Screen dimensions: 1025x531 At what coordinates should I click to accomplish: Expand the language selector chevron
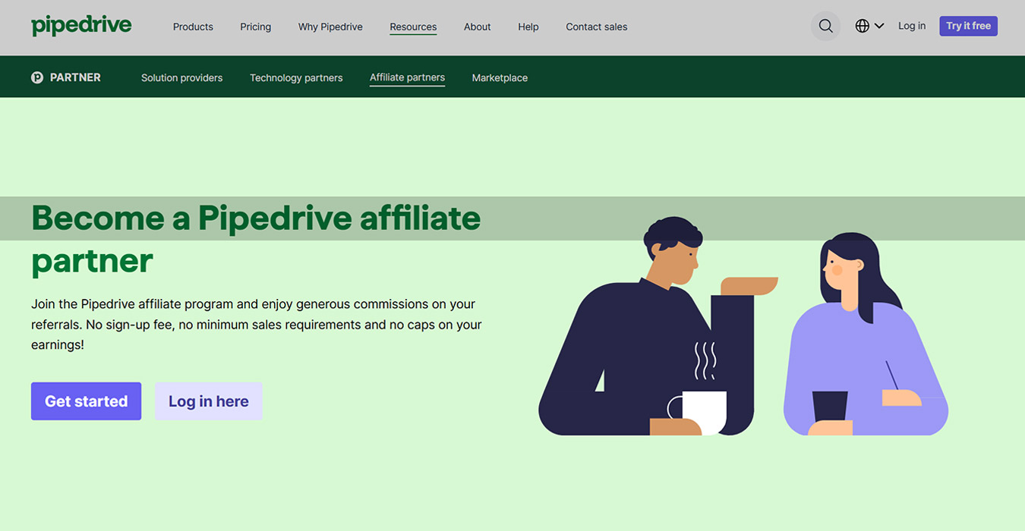pyautogui.click(x=879, y=27)
